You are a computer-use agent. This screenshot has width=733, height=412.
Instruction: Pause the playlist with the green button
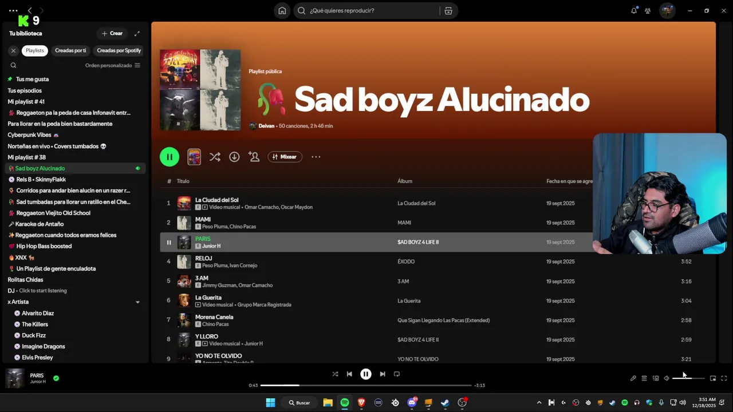[170, 157]
